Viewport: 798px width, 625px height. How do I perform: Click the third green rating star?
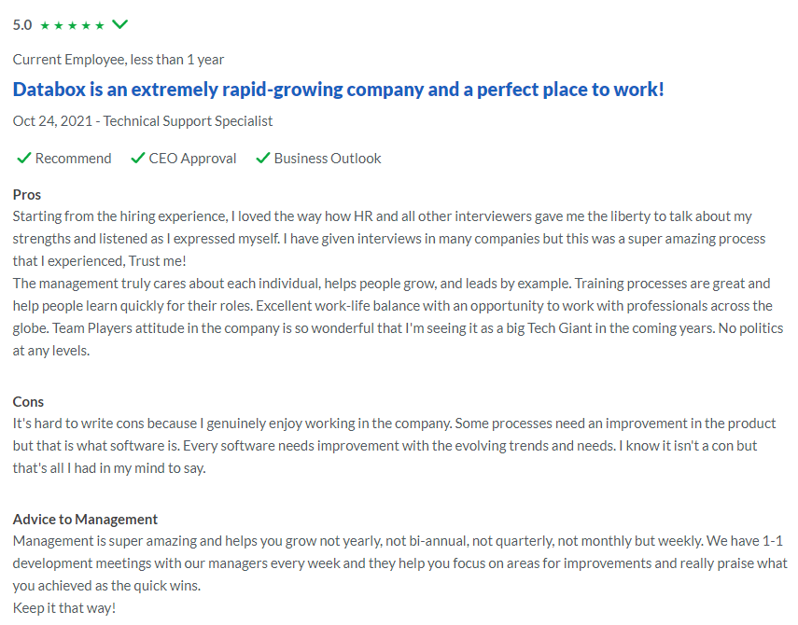[72, 25]
